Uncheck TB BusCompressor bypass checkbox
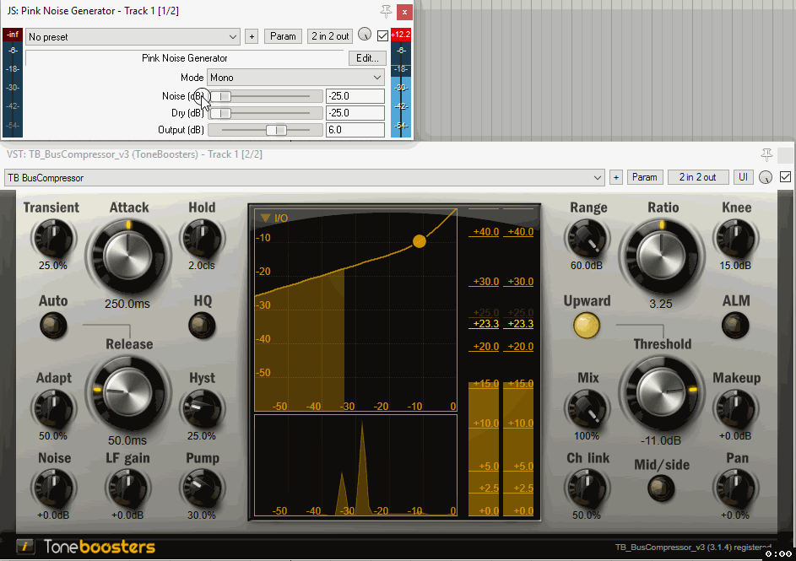 click(x=785, y=177)
